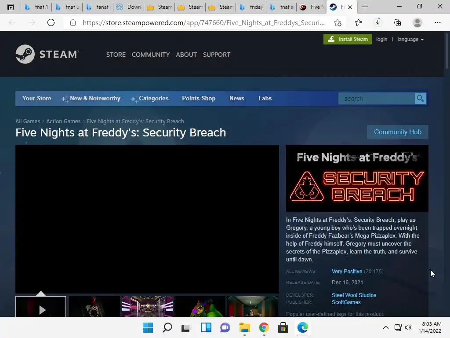The width and height of the screenshot is (450, 338).
Task: Click the browser address bar URL
Action: pyautogui.click(x=203, y=22)
